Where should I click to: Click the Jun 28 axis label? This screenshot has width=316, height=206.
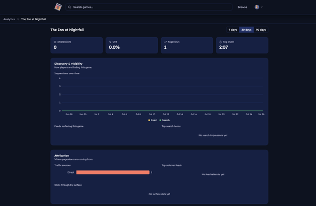coord(69,114)
